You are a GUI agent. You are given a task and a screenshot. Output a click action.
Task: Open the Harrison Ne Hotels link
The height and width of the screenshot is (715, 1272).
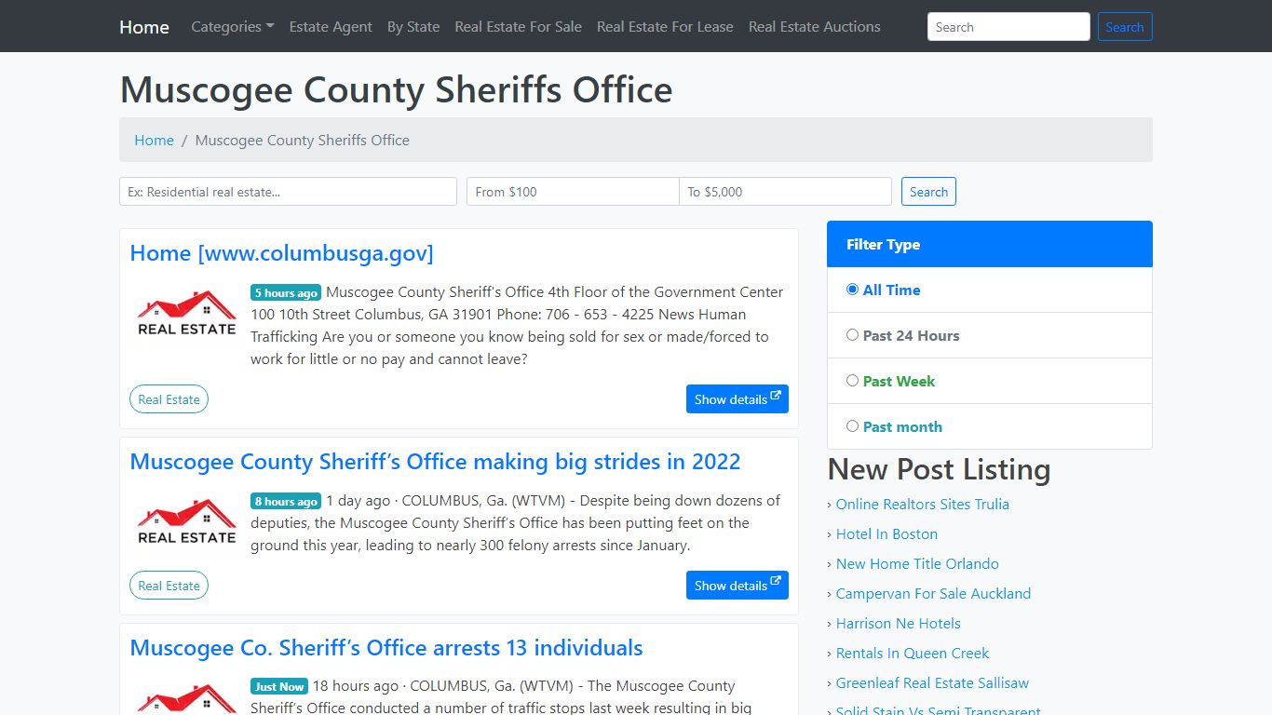898,623
